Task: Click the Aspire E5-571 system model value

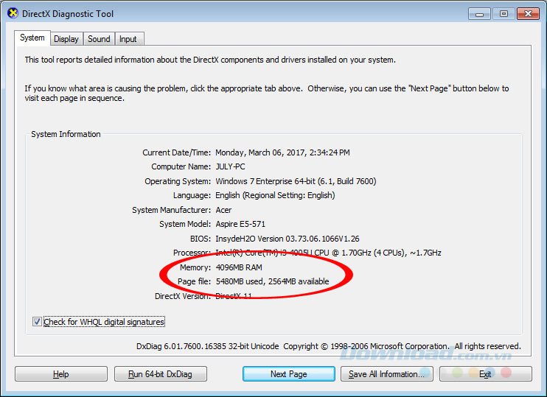Action: [240, 224]
